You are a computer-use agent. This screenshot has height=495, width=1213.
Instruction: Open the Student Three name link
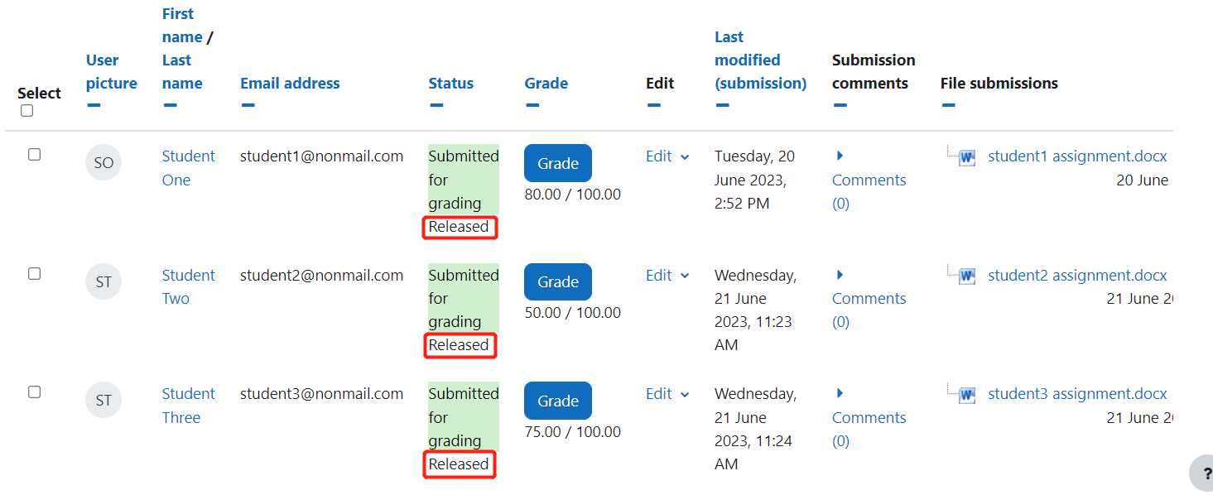(x=188, y=406)
